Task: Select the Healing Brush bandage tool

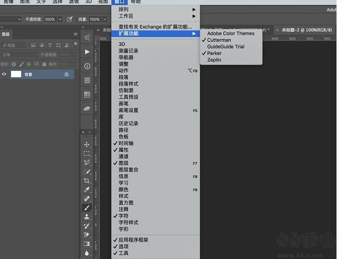Action: click(x=87, y=199)
